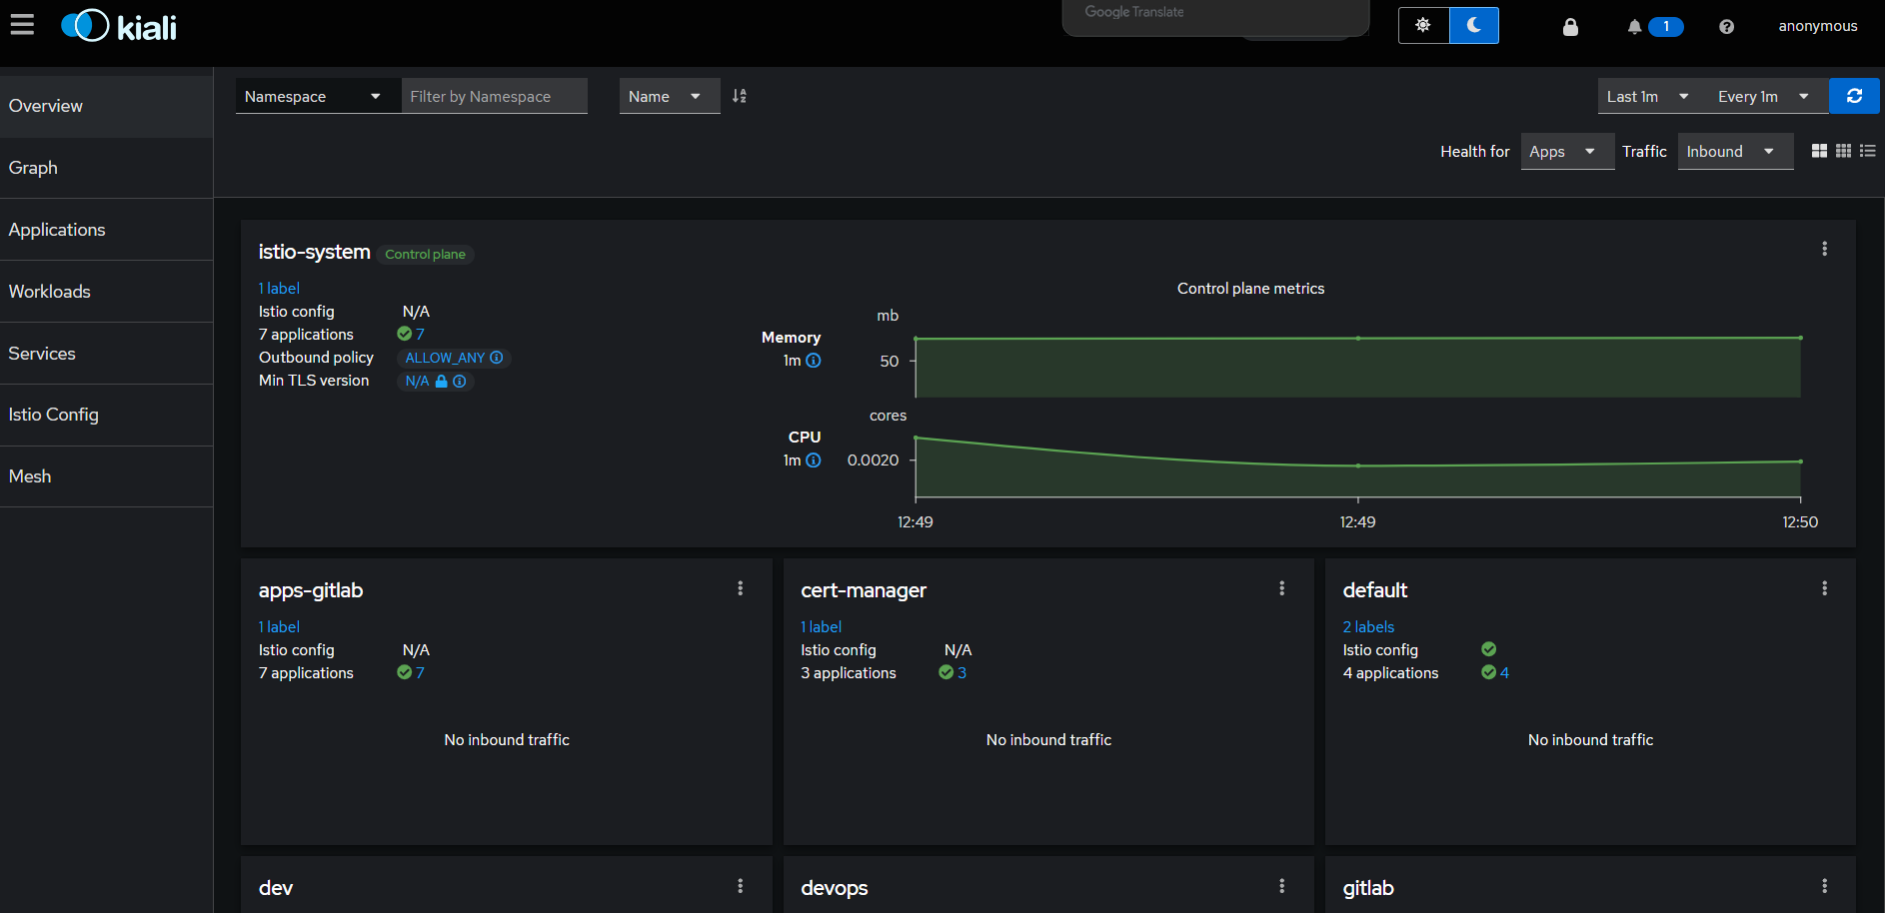1885x913 pixels.
Task: Select the compact grid view toggle
Action: 1843,151
